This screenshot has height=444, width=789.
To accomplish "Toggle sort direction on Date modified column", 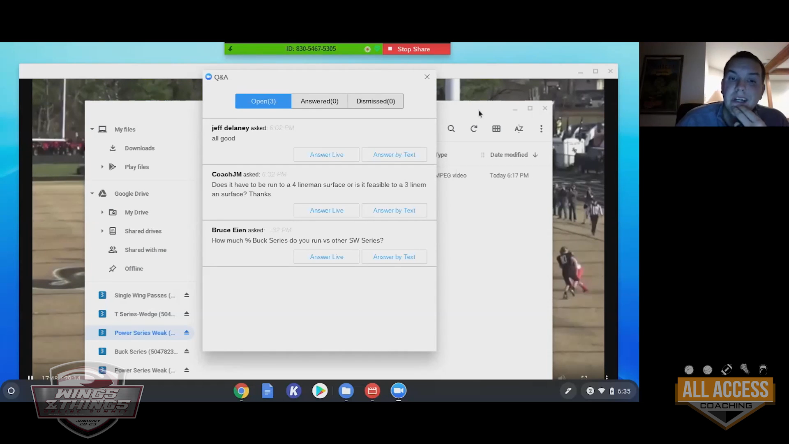I will 535,155.
